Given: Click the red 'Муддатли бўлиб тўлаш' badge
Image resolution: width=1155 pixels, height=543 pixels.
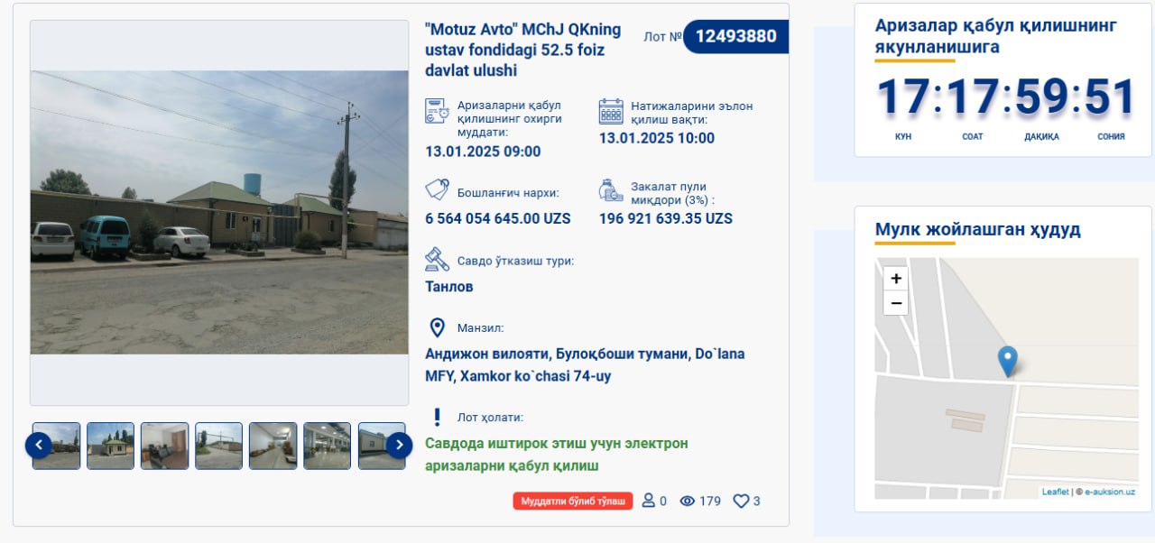Looking at the screenshot, I should [x=573, y=501].
